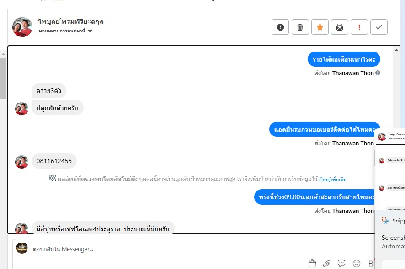Click the เรียนรู้เพิ่มเติม learn more link
The width and height of the screenshot is (405, 269).
pos(333,180)
